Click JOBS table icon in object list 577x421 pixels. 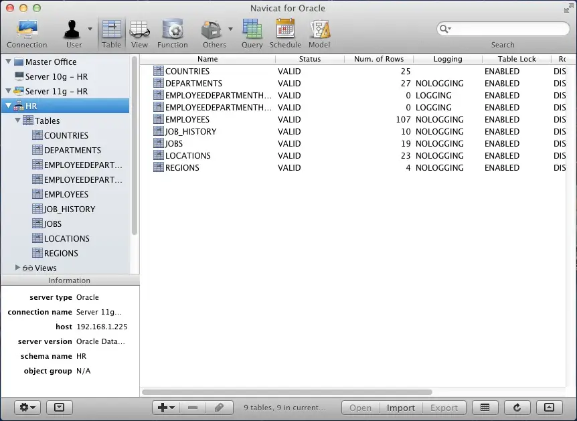tap(159, 143)
